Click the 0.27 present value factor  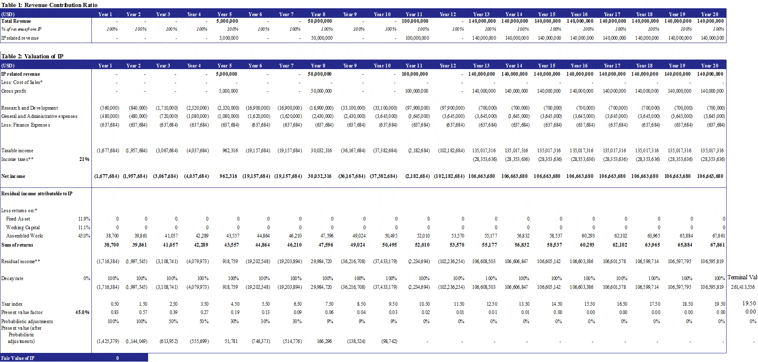pos(204,312)
